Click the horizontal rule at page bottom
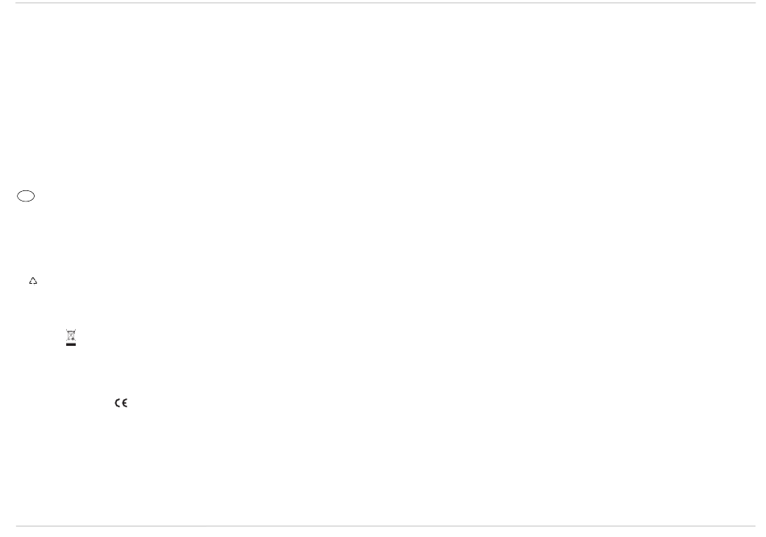The image size is (766, 537). click(385, 527)
